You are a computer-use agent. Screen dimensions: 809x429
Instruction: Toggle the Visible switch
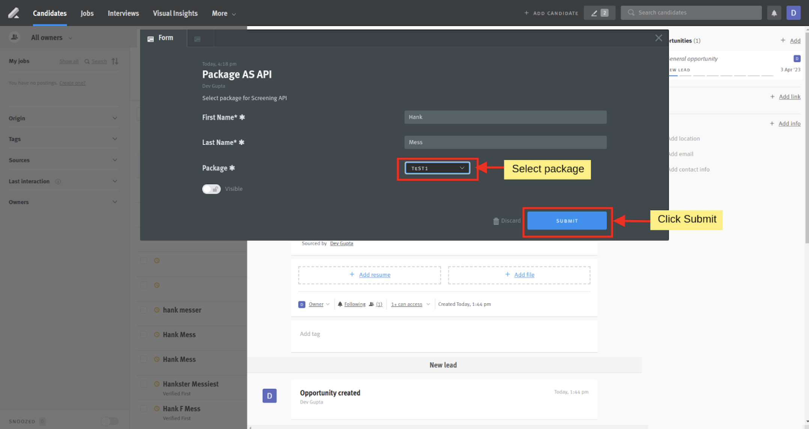pyautogui.click(x=211, y=189)
